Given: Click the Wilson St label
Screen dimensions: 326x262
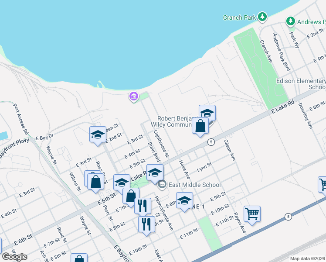Looking at the screenshot, I should (x=75, y=182).
